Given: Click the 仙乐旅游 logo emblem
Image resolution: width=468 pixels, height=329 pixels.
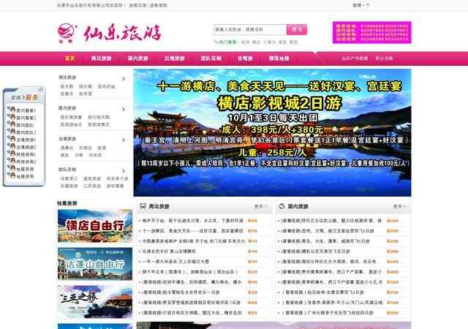Looking at the screenshot, I should 67,32.
